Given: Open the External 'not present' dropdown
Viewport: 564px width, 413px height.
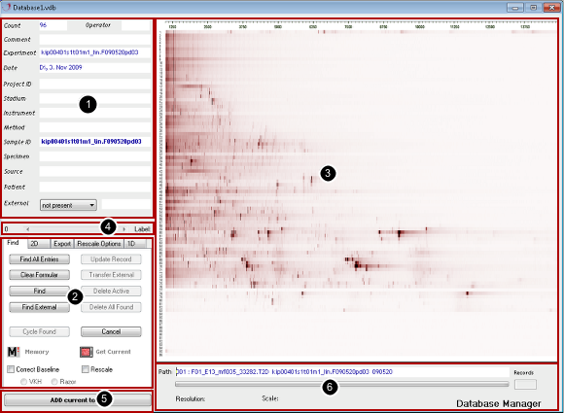Looking at the screenshot, I should (68, 205).
